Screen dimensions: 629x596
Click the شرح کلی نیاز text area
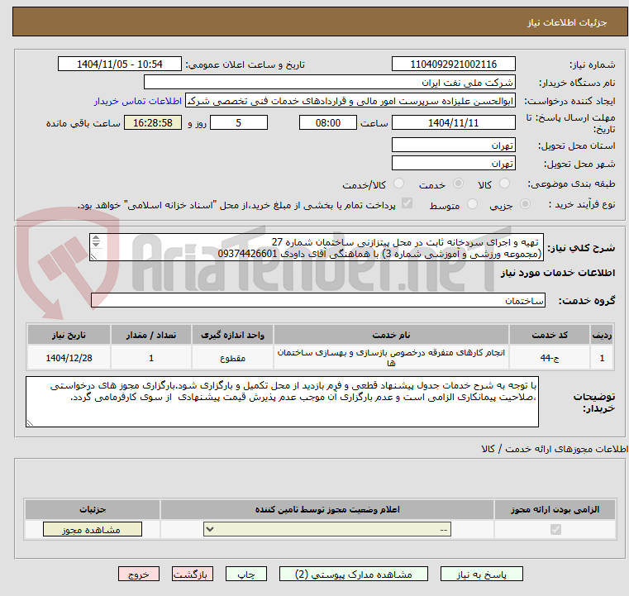pos(317,247)
